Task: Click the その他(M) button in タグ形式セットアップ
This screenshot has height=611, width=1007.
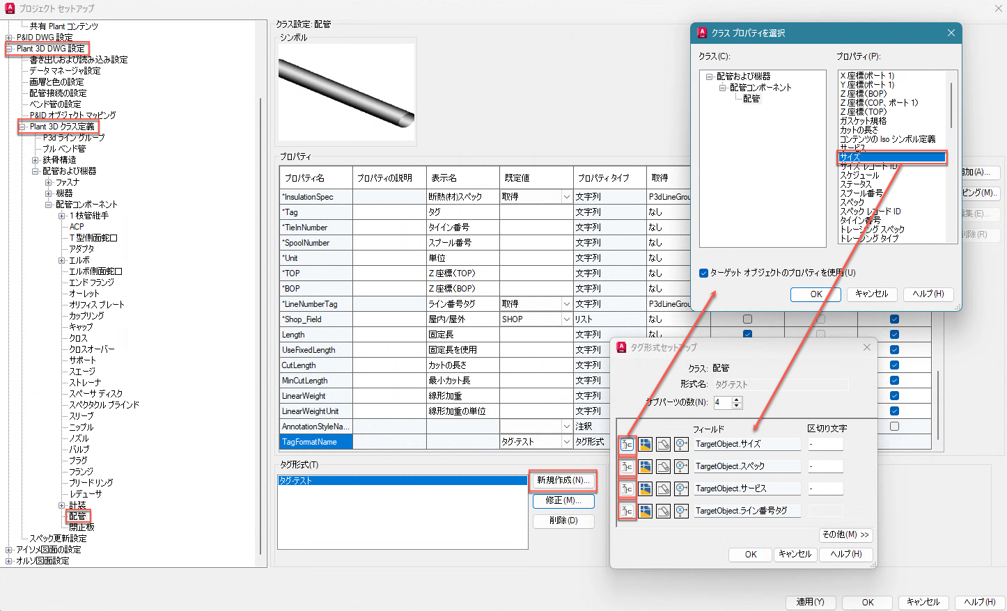Action: point(845,534)
